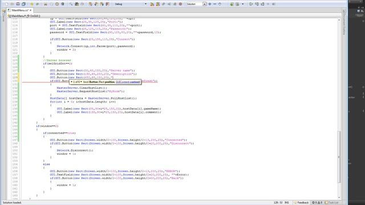Click the binoculars Find in Files icon
Screen dimensions: 365x205
[76, 4]
